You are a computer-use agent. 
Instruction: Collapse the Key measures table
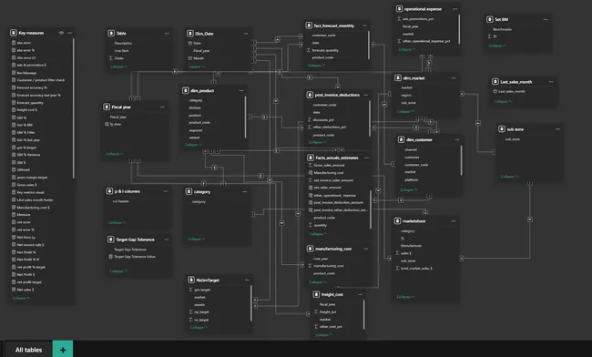pos(21,298)
